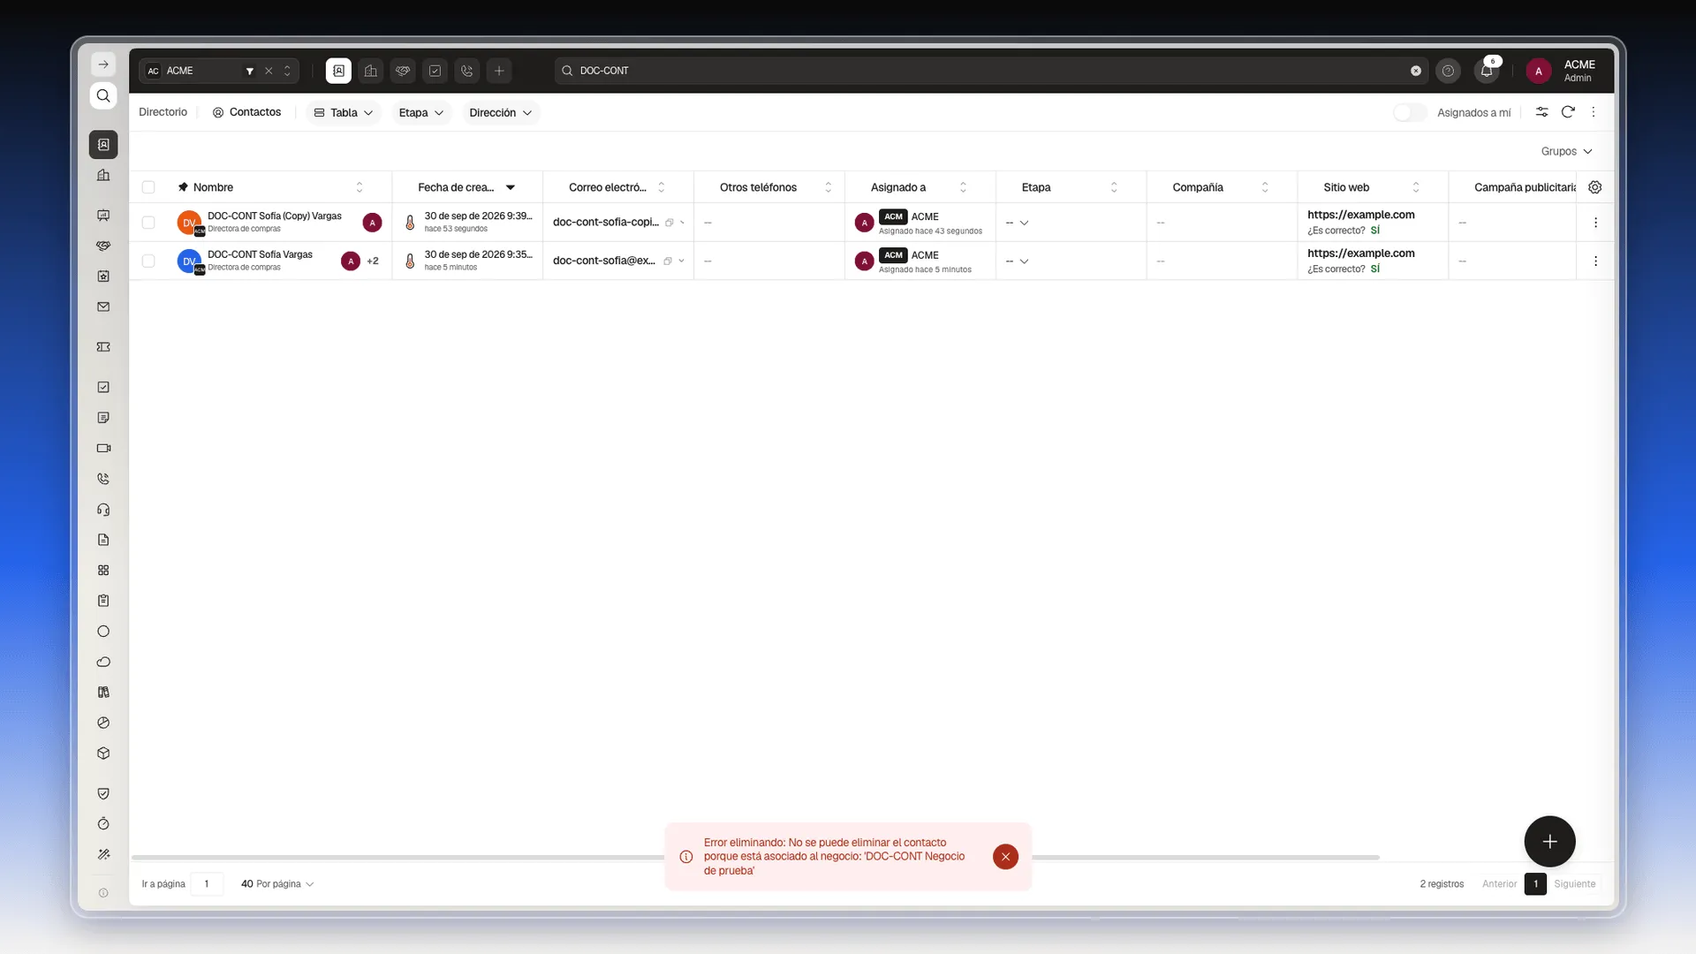Click the refresh icon in the toolbar
The image size is (1696, 954).
click(1568, 112)
